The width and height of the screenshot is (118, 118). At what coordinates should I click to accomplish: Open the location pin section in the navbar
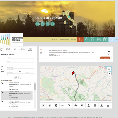click(x=87, y=39)
